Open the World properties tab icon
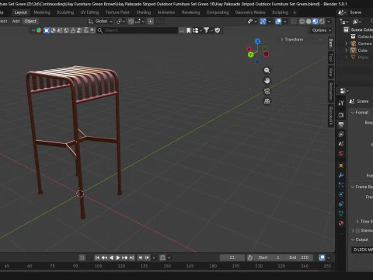373x280 pixels. (x=341, y=153)
